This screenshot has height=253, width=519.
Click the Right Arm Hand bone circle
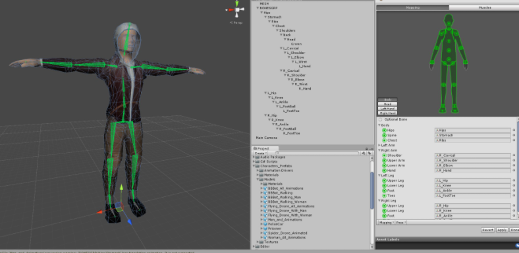[x=384, y=170]
